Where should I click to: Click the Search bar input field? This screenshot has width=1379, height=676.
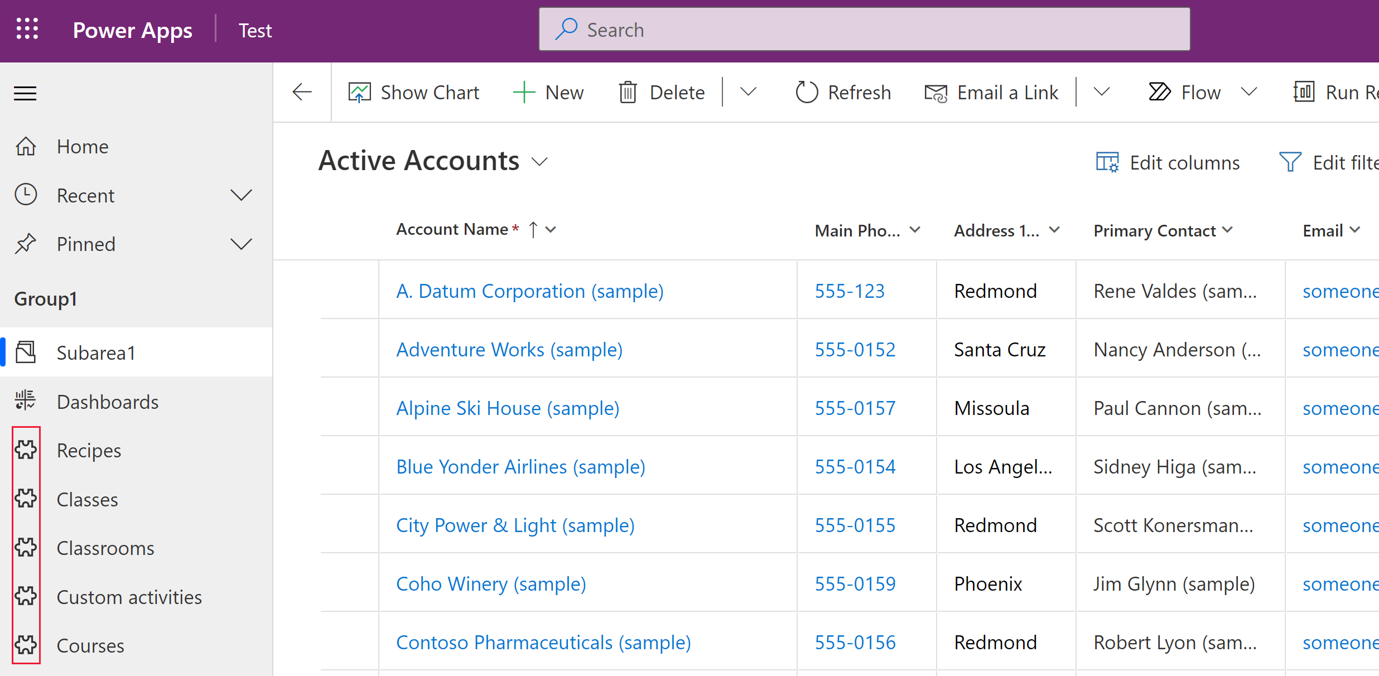point(865,29)
